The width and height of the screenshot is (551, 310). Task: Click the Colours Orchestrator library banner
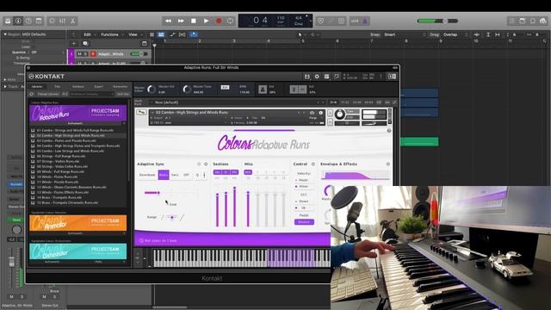pyautogui.click(x=78, y=251)
